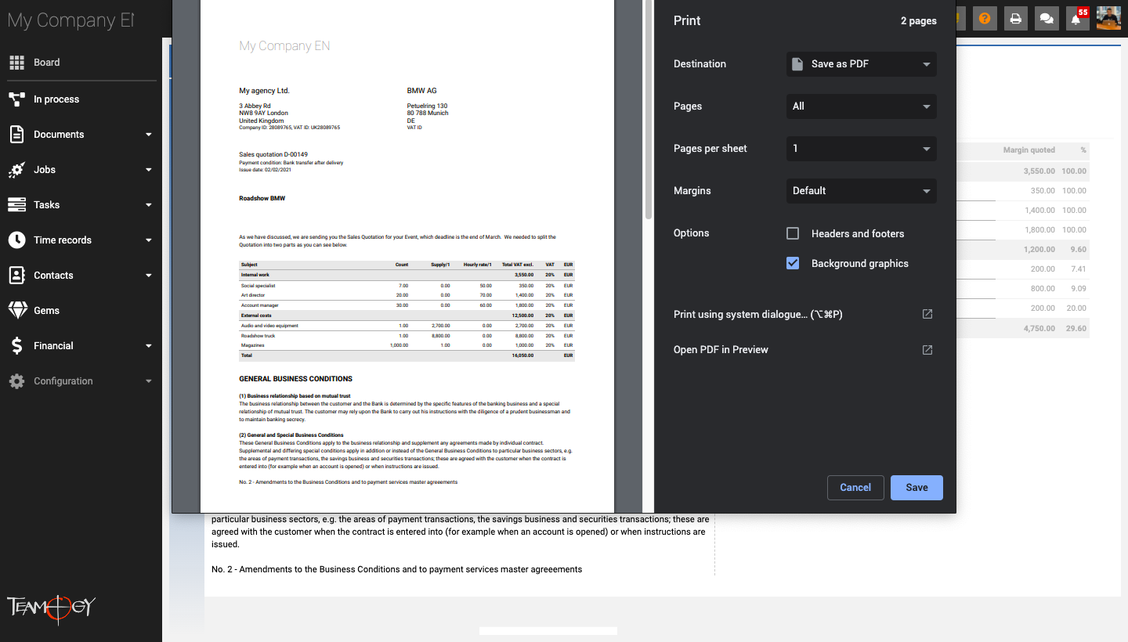Click the print preview vertical scrollbar

click(x=648, y=110)
